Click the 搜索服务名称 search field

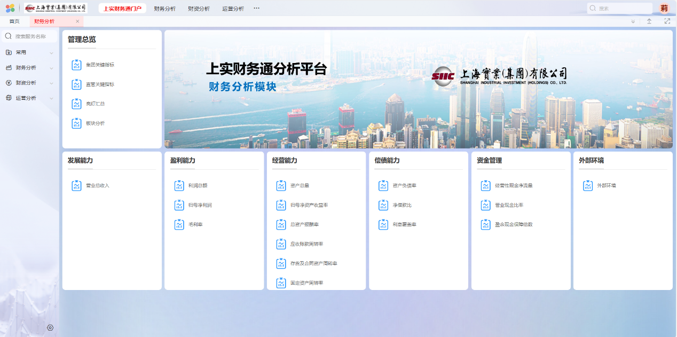pyautogui.click(x=33, y=36)
